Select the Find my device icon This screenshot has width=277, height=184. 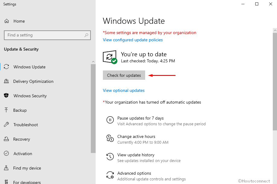[6, 168]
